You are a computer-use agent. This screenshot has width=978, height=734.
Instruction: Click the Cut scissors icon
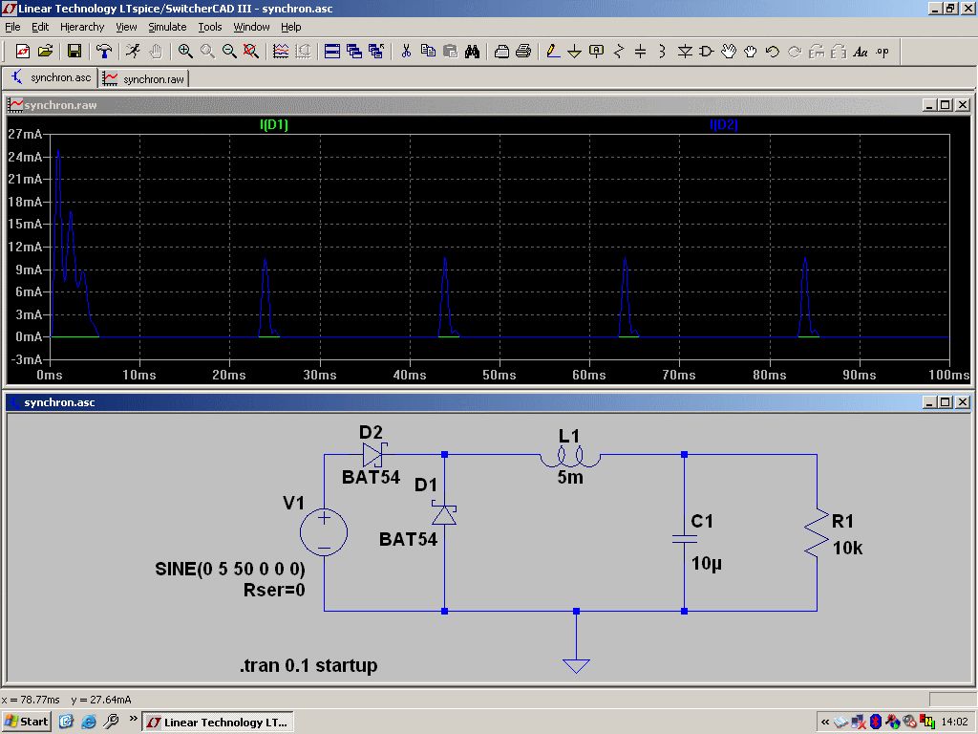[406, 52]
